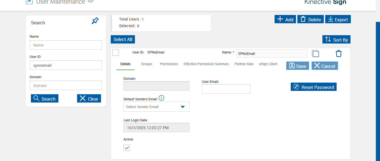380x161 pixels.
Task: Uncheck the Active checkbox
Action: coord(127,148)
